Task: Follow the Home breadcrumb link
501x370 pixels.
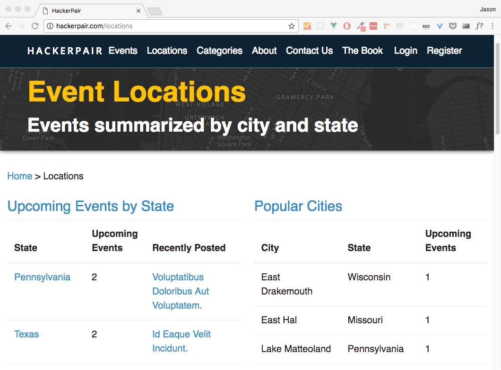Action: (20, 176)
